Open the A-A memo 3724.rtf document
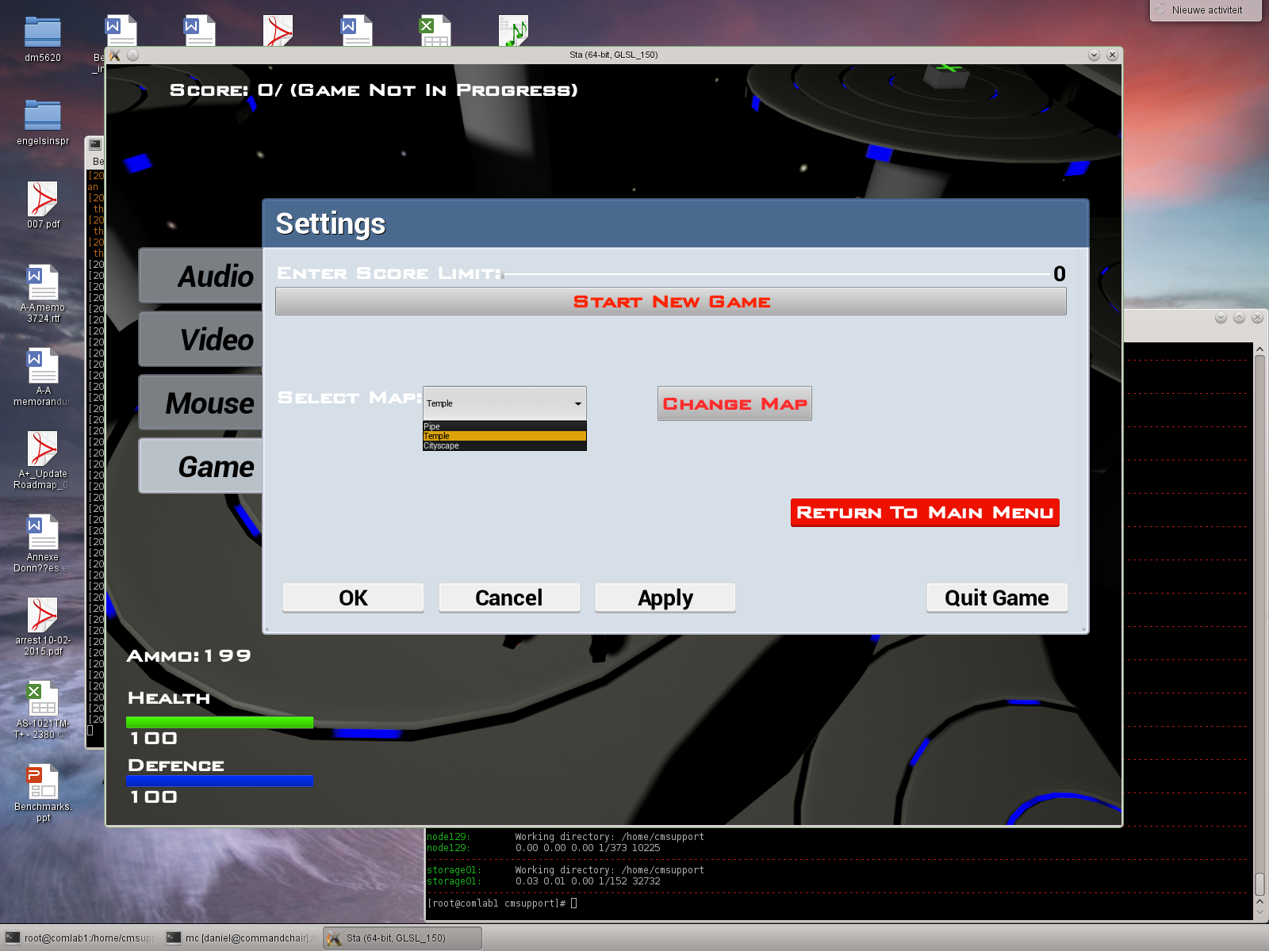Viewport: 1269px width, 951px height. pos(43,283)
